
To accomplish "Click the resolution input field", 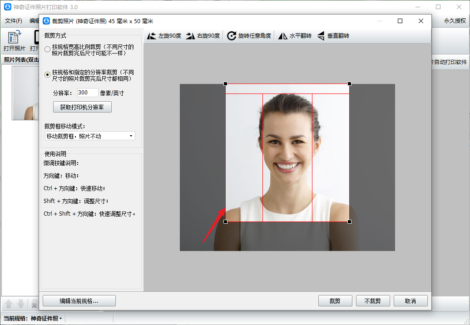I will [x=87, y=93].
